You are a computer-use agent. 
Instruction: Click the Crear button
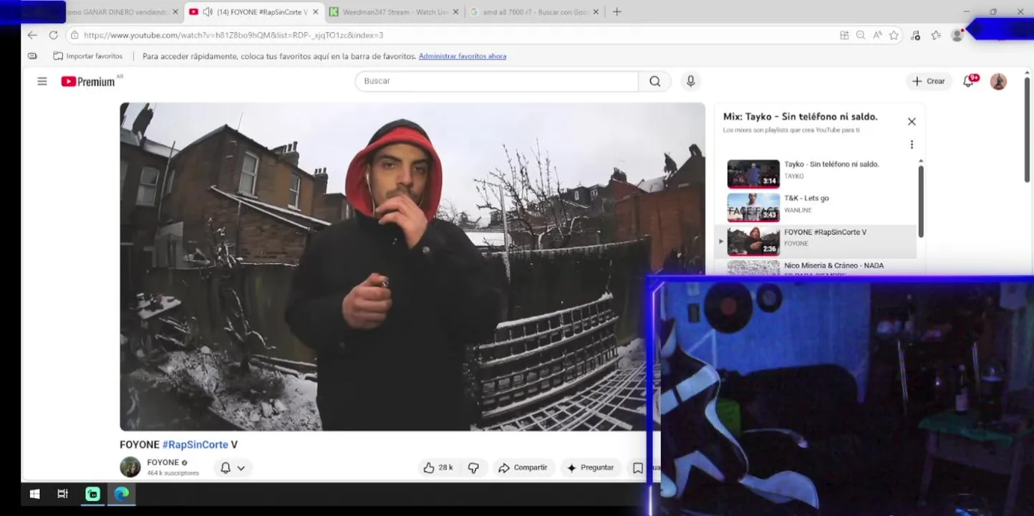tap(929, 82)
